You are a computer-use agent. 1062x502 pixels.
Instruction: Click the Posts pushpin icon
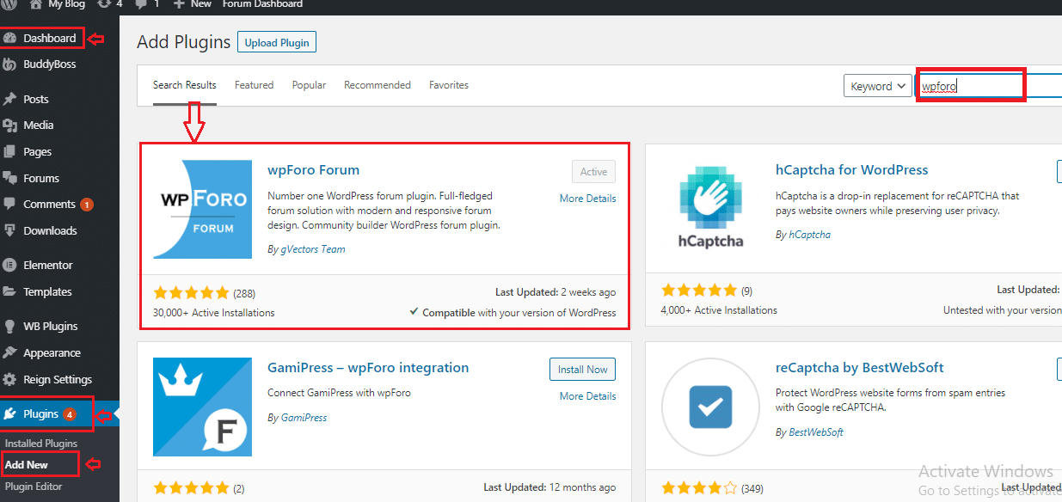pyautogui.click(x=9, y=99)
